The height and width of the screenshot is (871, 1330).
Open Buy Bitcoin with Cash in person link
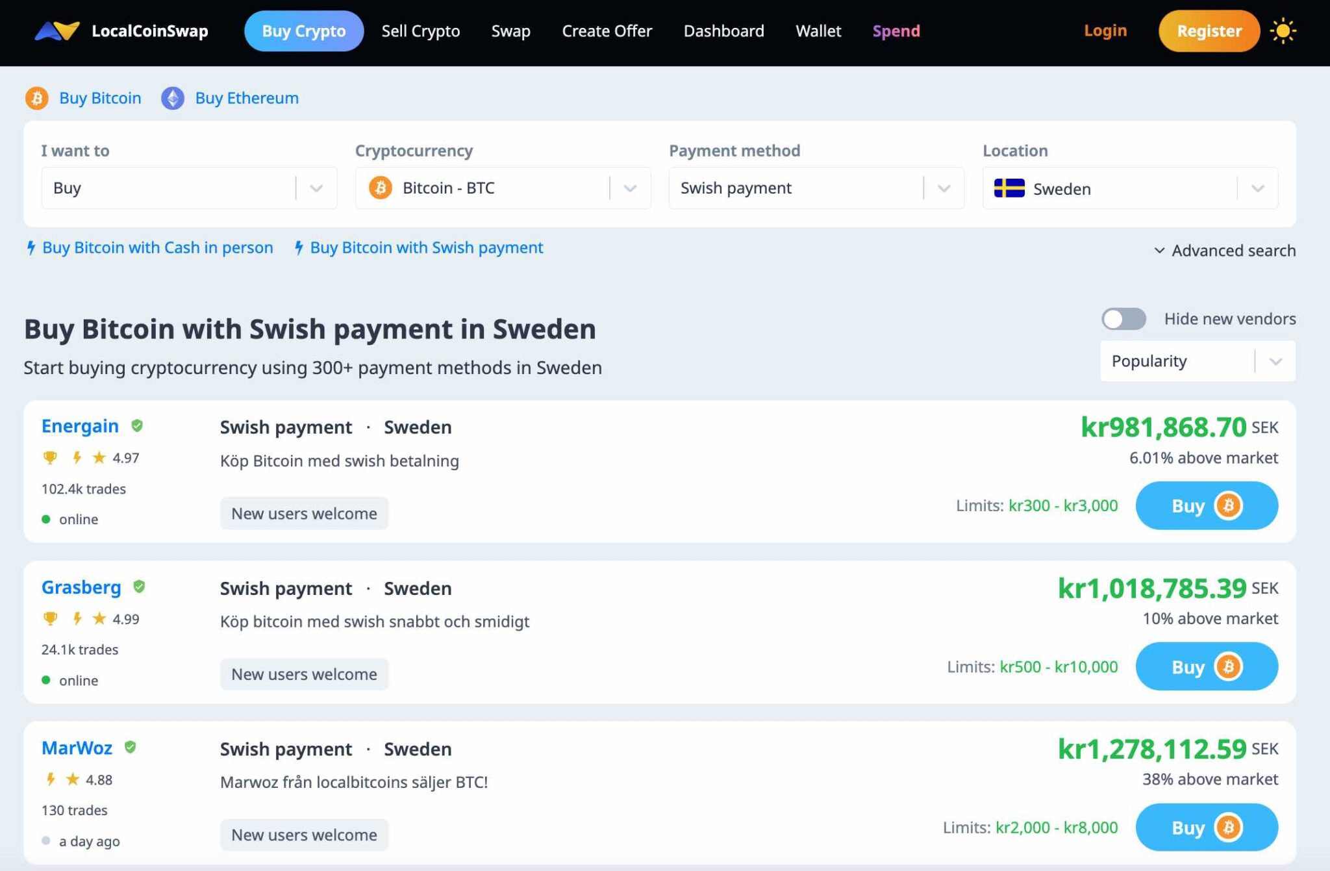point(157,247)
